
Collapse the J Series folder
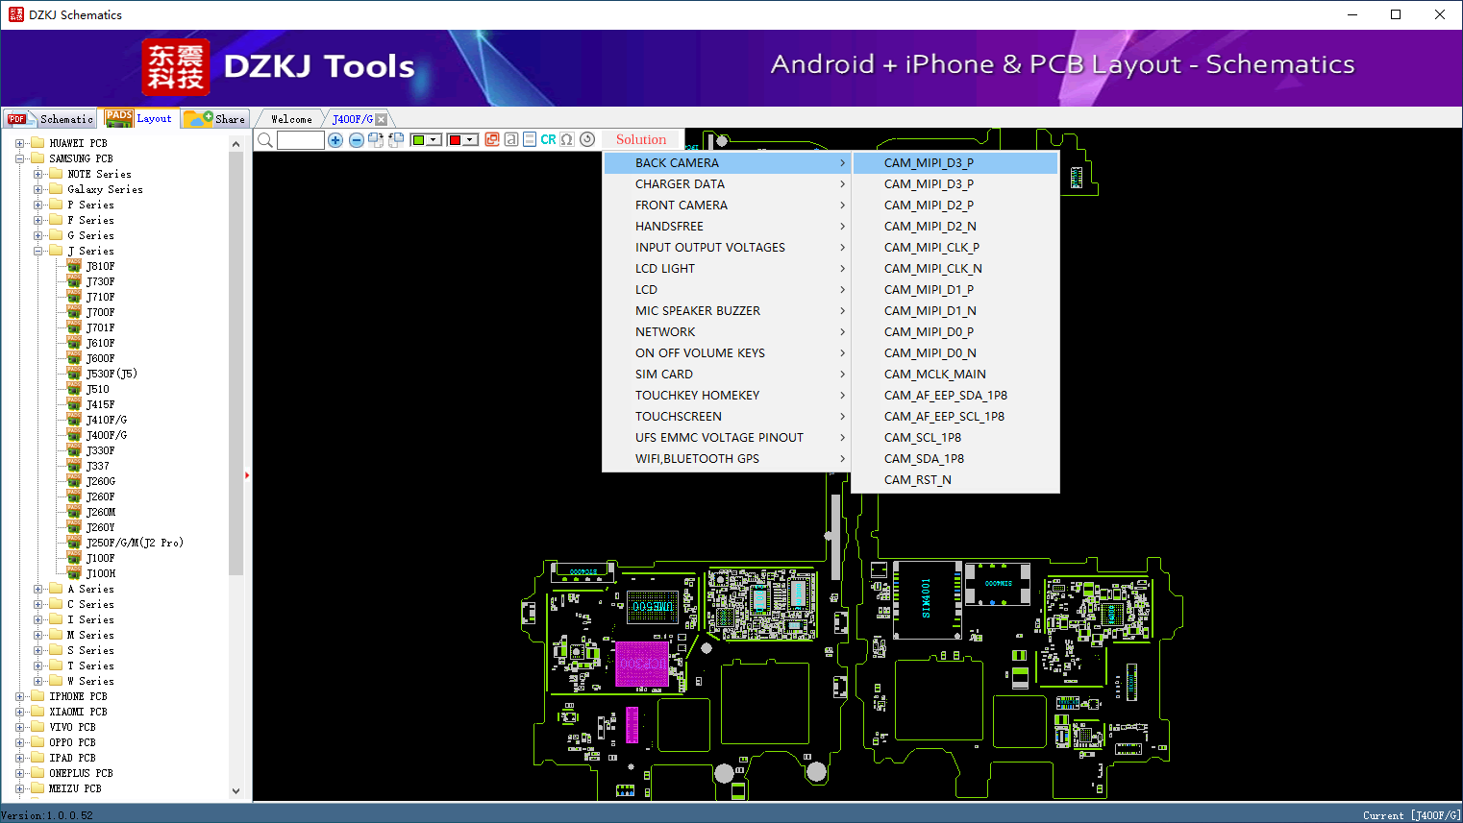(38, 251)
